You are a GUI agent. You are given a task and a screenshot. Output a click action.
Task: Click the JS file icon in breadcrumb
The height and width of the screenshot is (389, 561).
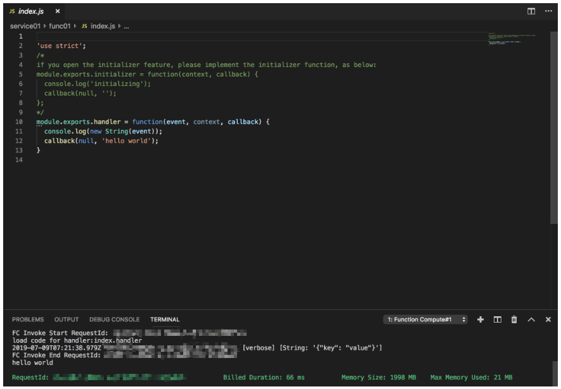pos(84,26)
